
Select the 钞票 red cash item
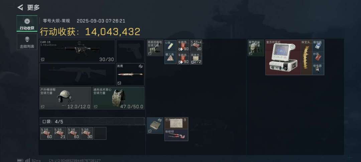pos(318,57)
